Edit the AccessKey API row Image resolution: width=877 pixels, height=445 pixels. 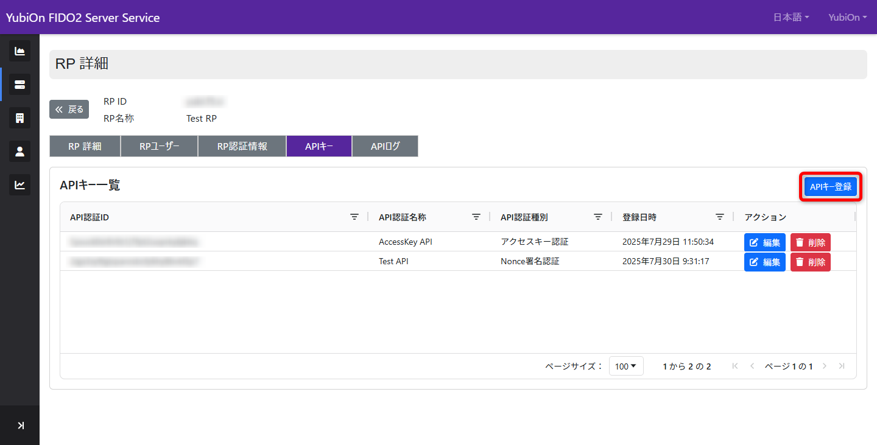point(765,242)
